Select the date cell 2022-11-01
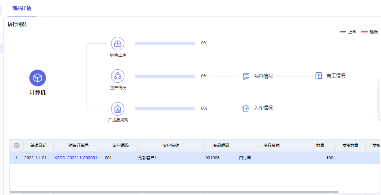The image size is (381, 195). (x=38, y=158)
